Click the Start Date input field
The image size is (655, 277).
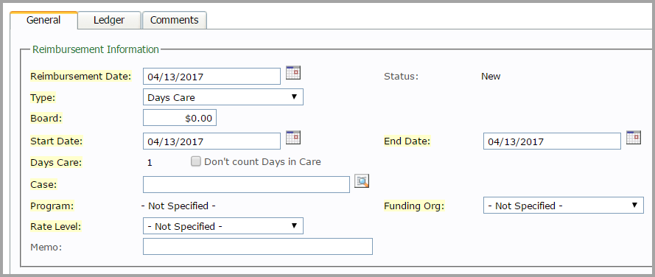[211, 141]
